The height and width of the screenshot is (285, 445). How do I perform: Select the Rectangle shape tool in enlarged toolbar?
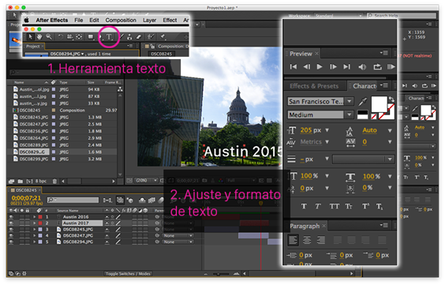tap(91, 36)
